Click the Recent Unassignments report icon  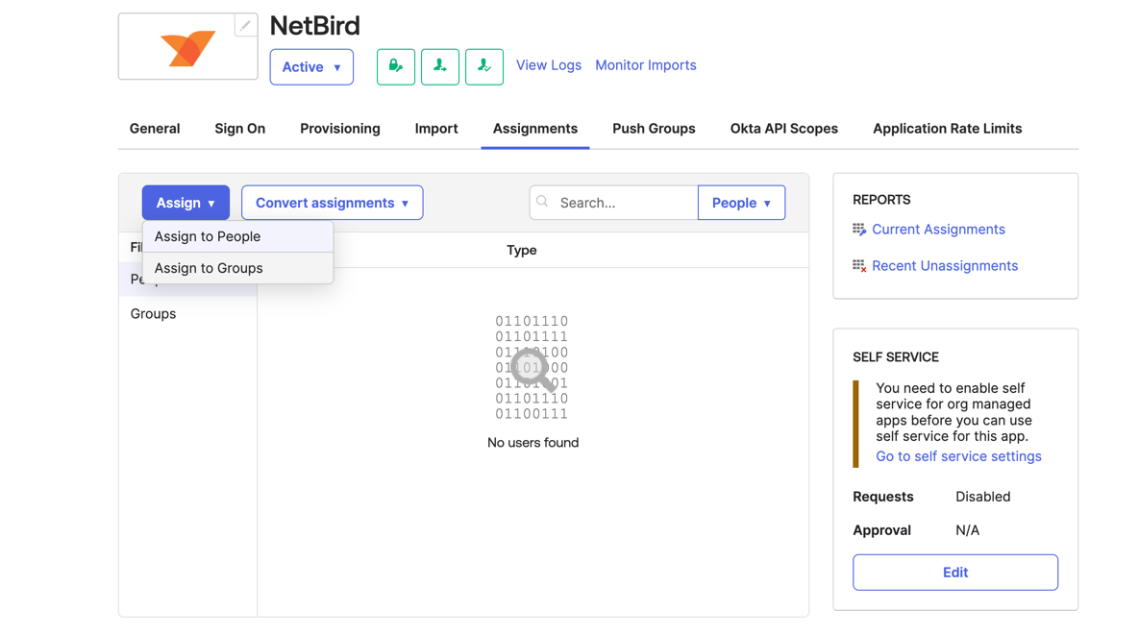click(859, 265)
